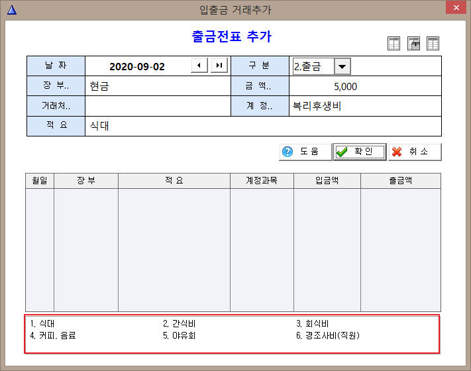Click the 도움 help button

pos(305,152)
